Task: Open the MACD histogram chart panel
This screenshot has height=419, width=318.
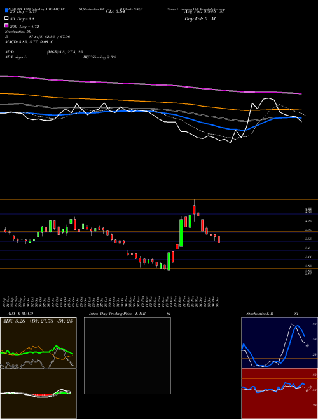Action: tap(38, 394)
